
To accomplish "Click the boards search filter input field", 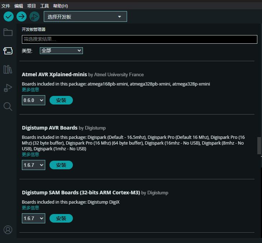I will tap(139, 39).
